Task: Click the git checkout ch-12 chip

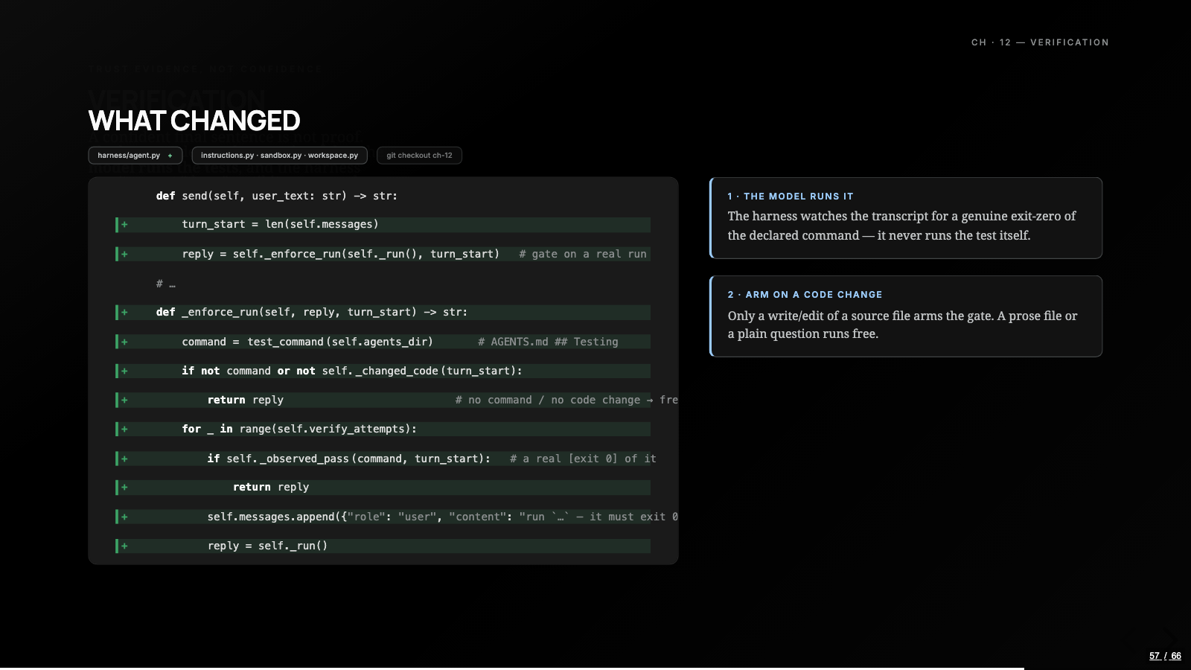Action: click(x=419, y=156)
